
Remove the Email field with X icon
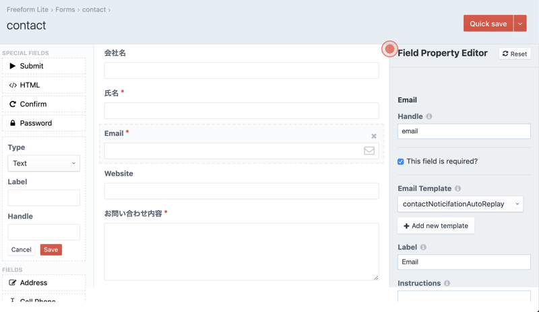click(374, 136)
